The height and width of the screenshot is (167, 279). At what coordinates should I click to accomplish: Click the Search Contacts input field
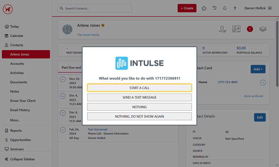click(x=95, y=8)
